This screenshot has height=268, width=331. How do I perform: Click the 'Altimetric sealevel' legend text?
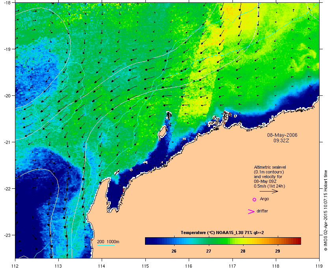pos(270,167)
